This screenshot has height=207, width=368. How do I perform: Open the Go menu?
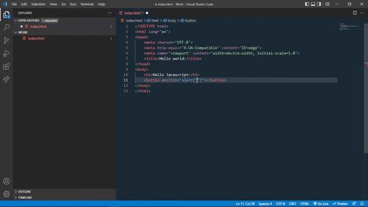tap(63, 4)
